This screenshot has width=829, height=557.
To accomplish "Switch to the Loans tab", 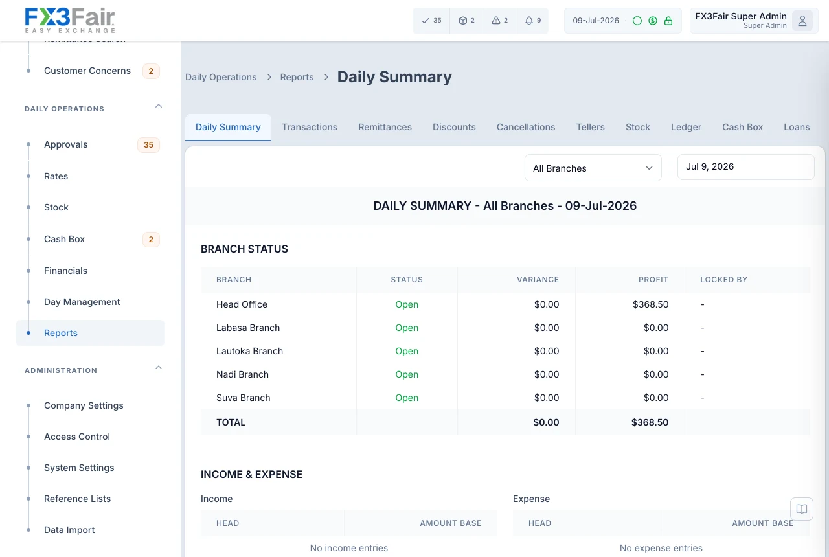I will click(x=797, y=127).
